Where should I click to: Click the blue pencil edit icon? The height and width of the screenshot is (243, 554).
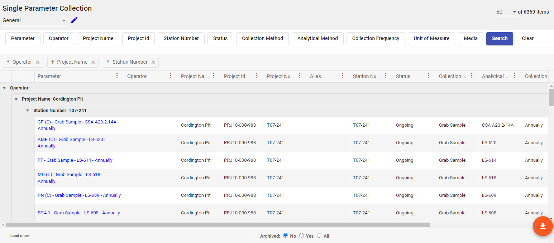point(74,20)
